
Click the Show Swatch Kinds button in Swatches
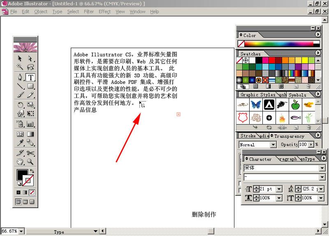pos(243,86)
